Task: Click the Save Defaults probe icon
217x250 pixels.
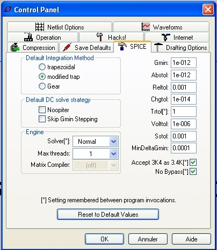Action: pos(67,47)
